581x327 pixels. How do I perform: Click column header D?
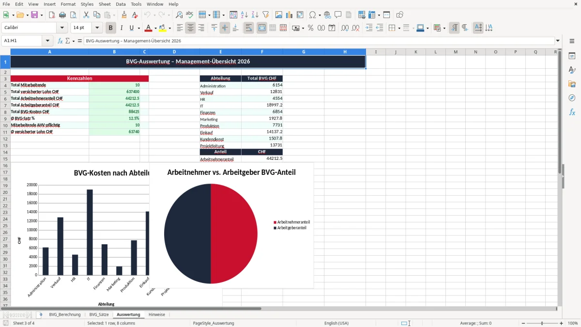coord(174,52)
